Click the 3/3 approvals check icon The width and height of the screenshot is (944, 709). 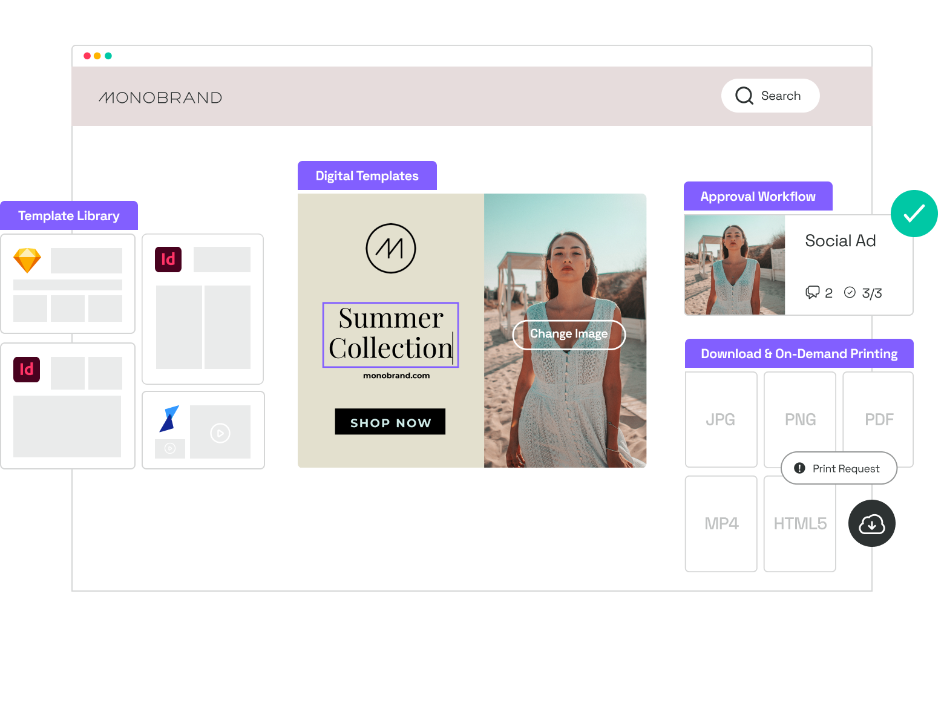(850, 293)
